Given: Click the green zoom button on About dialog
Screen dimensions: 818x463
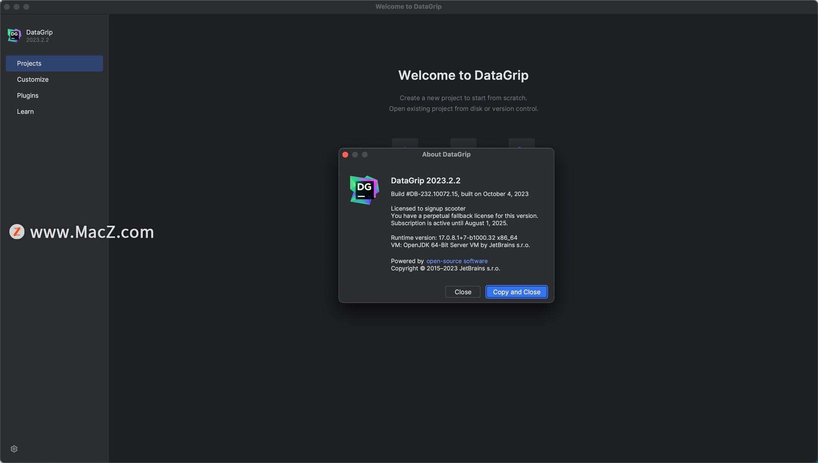Looking at the screenshot, I should pos(365,154).
